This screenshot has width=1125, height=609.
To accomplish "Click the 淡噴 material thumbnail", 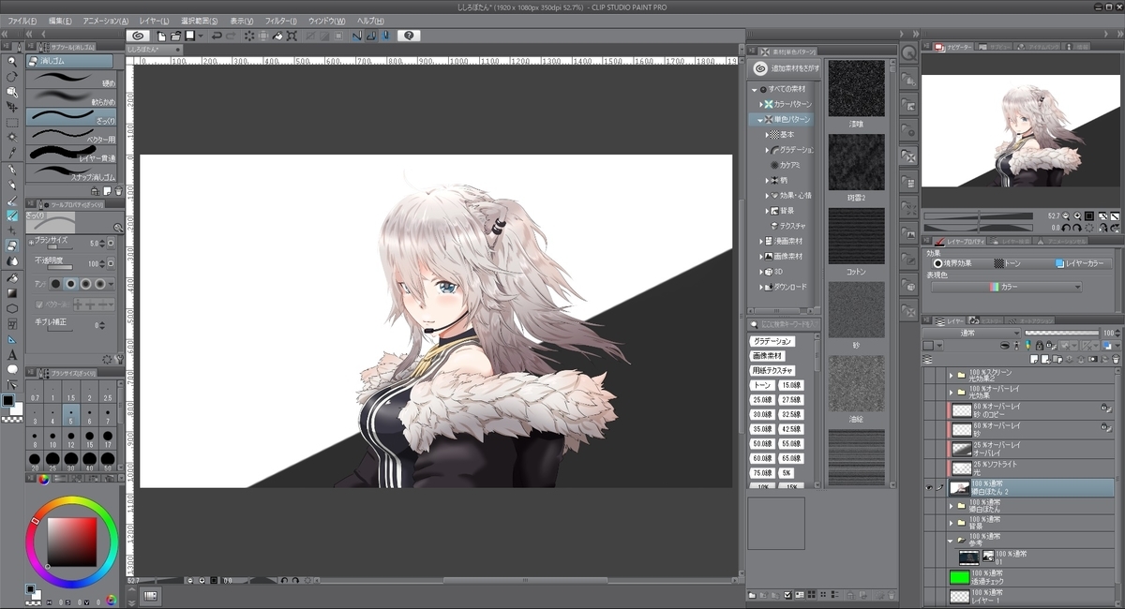I will tap(856, 89).
